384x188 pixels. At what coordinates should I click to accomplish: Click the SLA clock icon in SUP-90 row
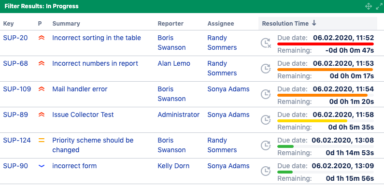(x=266, y=171)
